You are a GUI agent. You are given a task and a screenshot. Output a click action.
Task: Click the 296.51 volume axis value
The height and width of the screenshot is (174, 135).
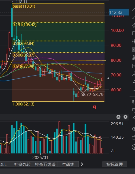117,124
